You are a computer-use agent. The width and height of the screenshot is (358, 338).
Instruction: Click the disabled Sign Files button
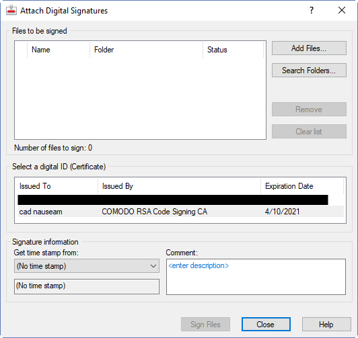[x=205, y=324]
